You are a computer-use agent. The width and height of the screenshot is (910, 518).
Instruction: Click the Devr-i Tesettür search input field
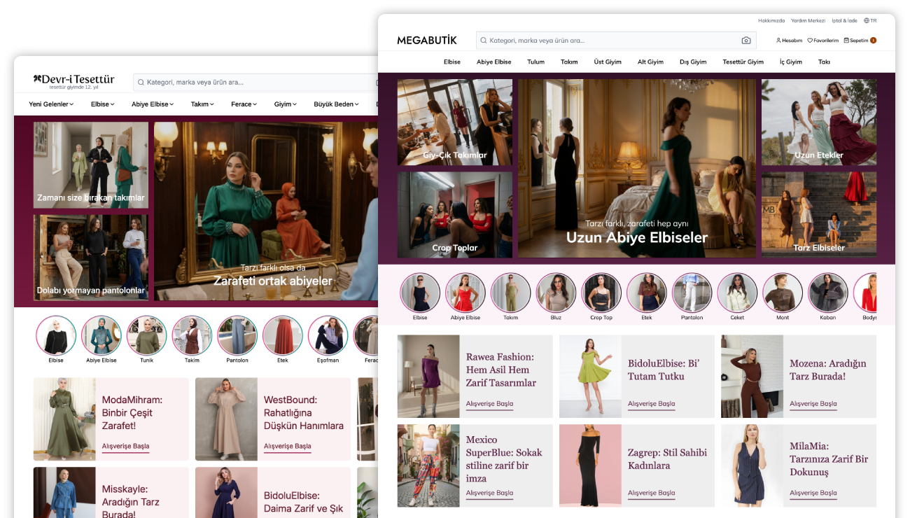coord(255,83)
